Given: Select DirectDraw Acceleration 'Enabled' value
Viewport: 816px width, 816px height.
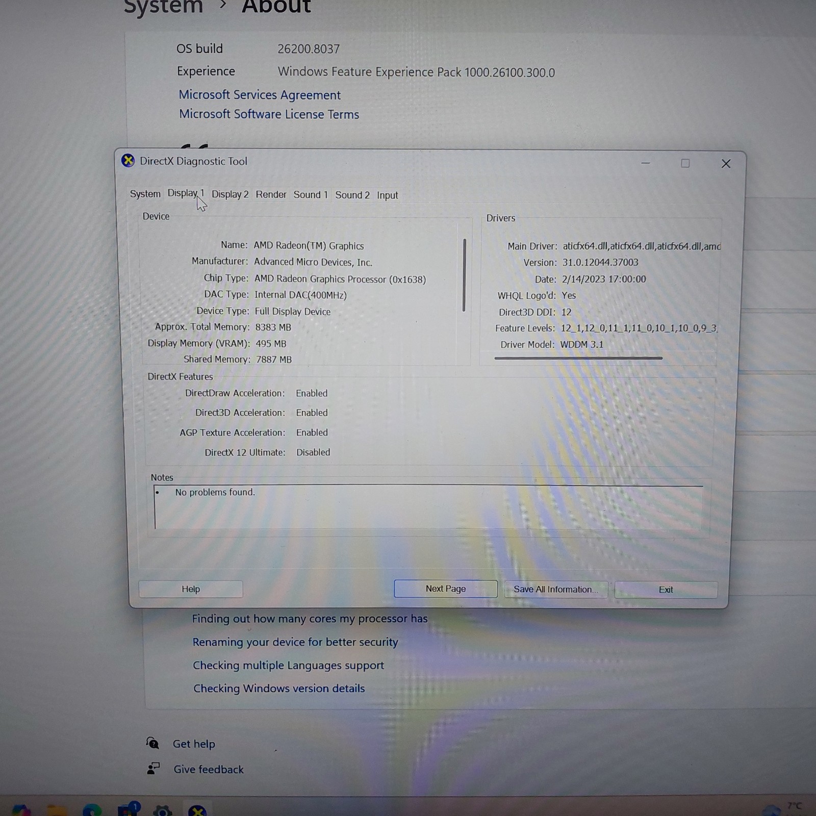Looking at the screenshot, I should (x=312, y=393).
